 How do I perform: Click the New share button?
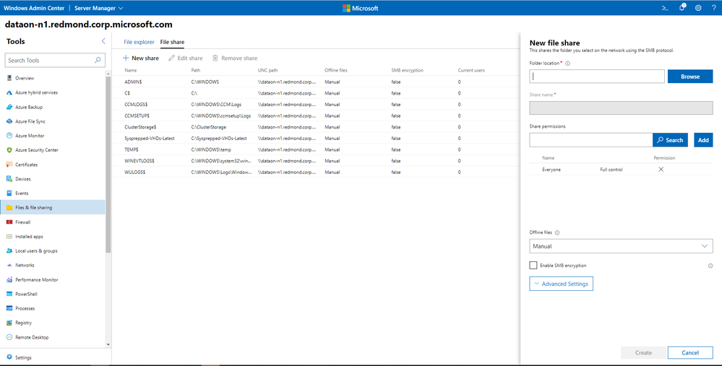point(141,58)
